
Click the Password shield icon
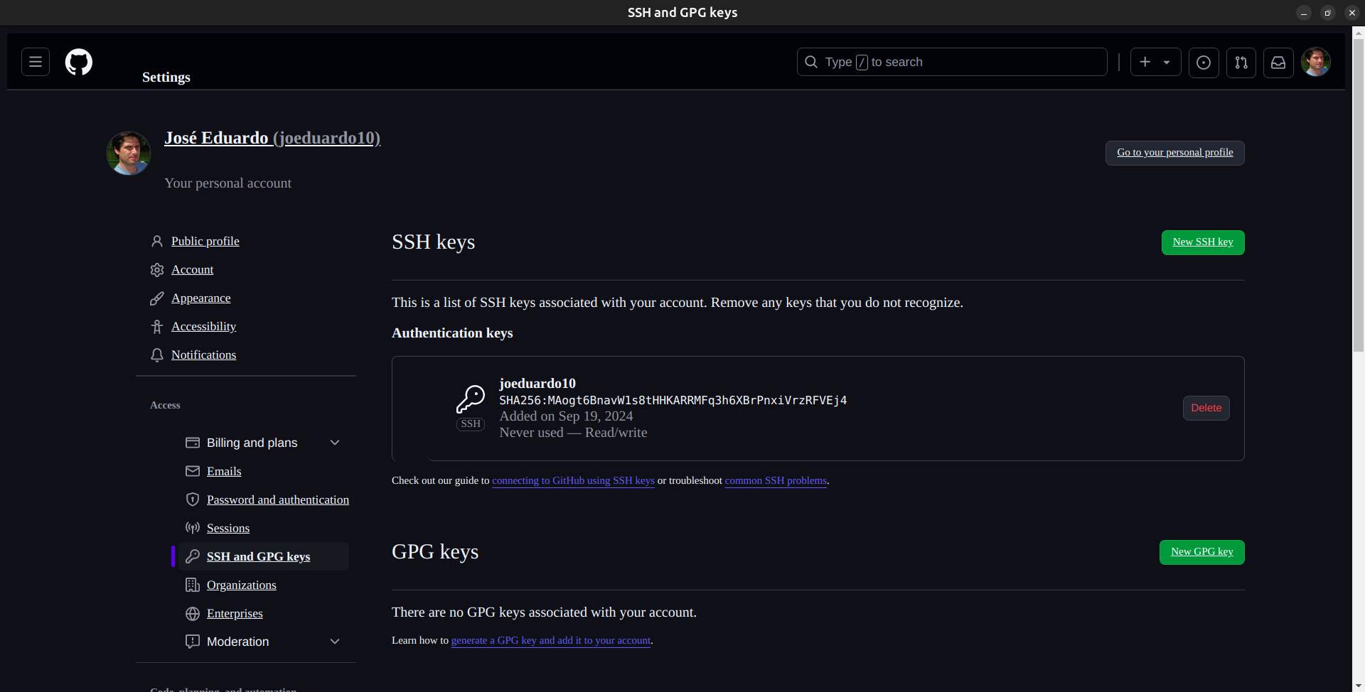point(193,499)
